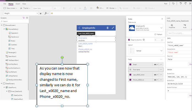Screen dimensions: 192x111
Task: Click the fx formula button
Action: (x=46, y=13)
